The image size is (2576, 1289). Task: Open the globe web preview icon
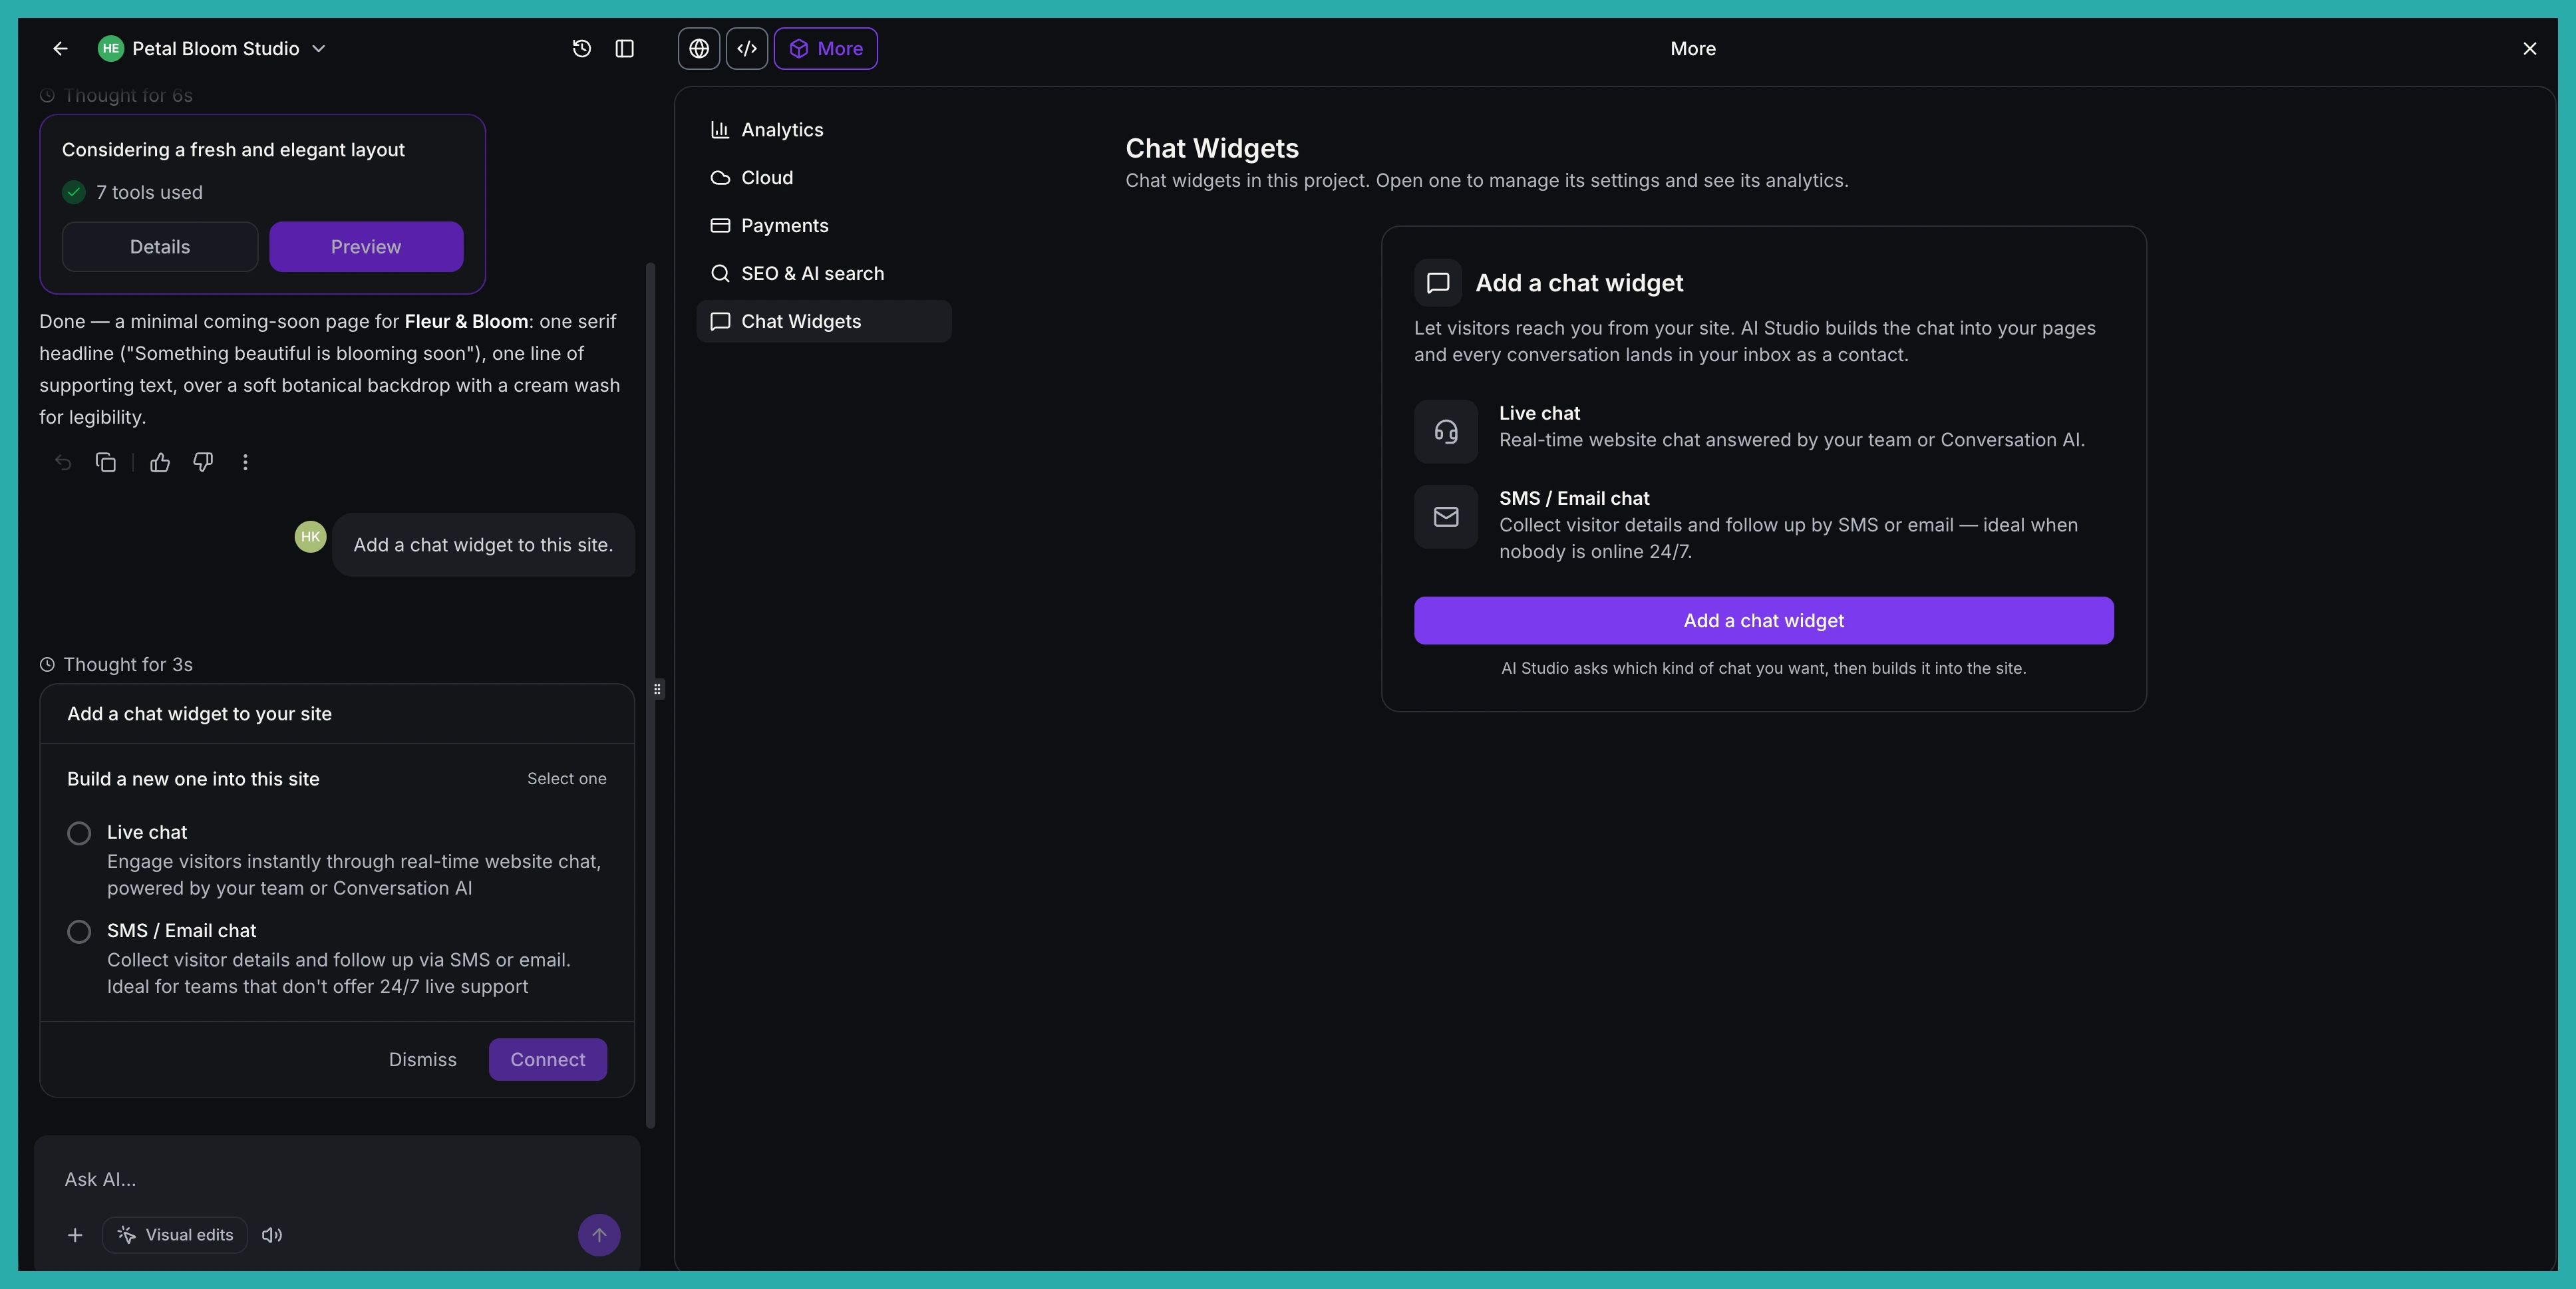[x=699, y=48]
